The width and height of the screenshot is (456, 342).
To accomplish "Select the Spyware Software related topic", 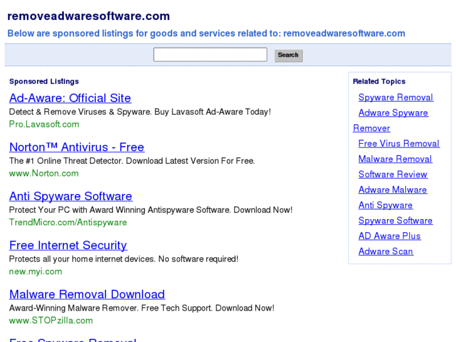I will [396, 221].
